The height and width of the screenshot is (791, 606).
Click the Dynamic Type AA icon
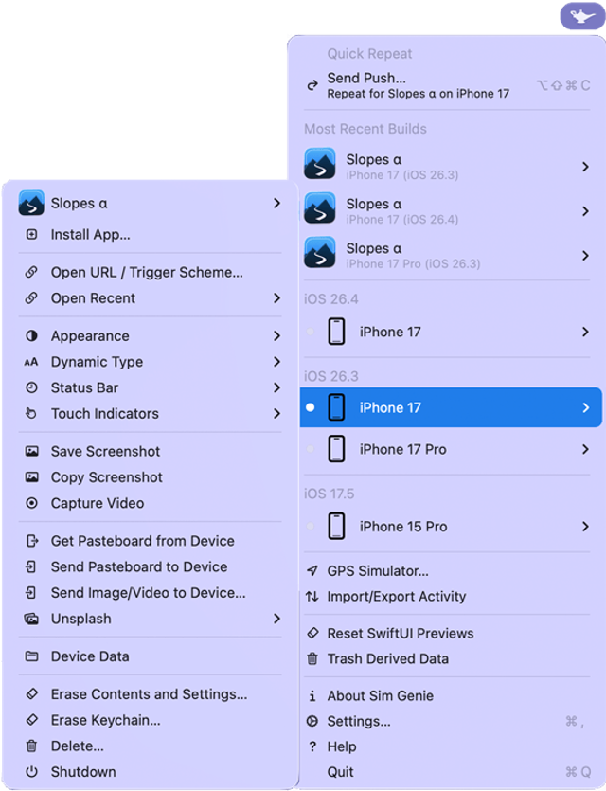[30, 362]
